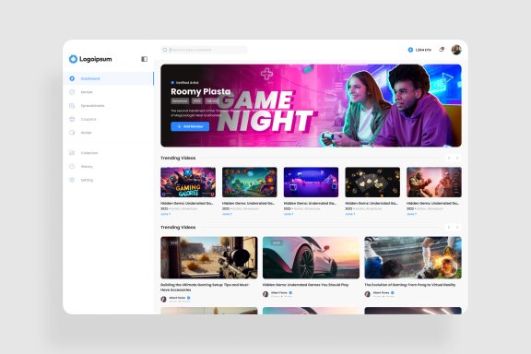
Task: Click the Add Member button
Action: [x=190, y=126]
